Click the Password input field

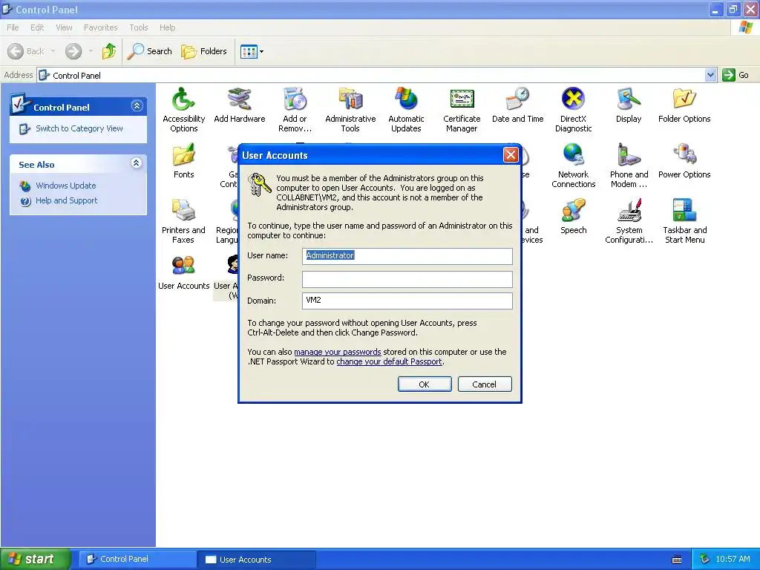(407, 279)
